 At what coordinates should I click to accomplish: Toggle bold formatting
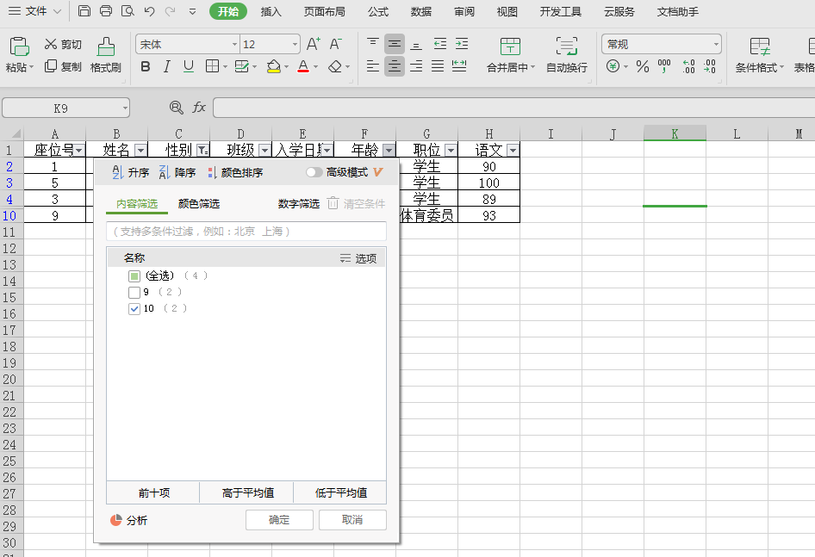[146, 66]
